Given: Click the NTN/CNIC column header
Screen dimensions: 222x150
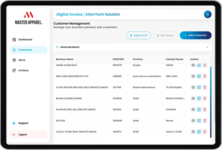Looking at the screenshot, I should (118, 59).
